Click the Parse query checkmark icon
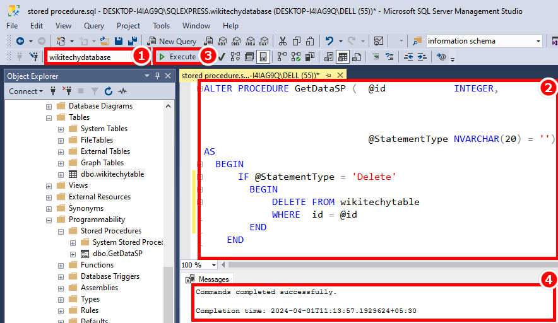 pos(222,57)
